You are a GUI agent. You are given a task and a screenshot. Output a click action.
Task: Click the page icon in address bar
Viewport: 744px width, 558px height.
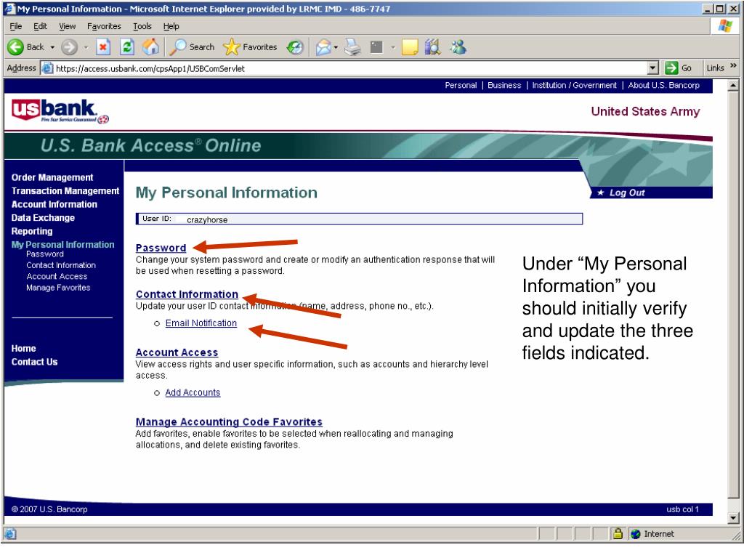(46, 68)
